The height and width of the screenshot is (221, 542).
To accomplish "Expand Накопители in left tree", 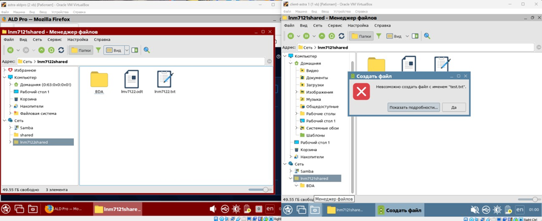I will [x=10, y=106].
